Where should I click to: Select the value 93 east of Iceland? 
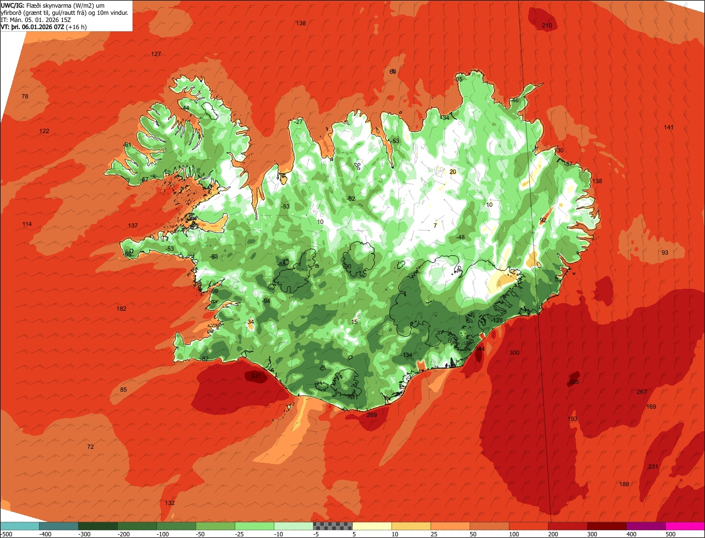pos(665,252)
